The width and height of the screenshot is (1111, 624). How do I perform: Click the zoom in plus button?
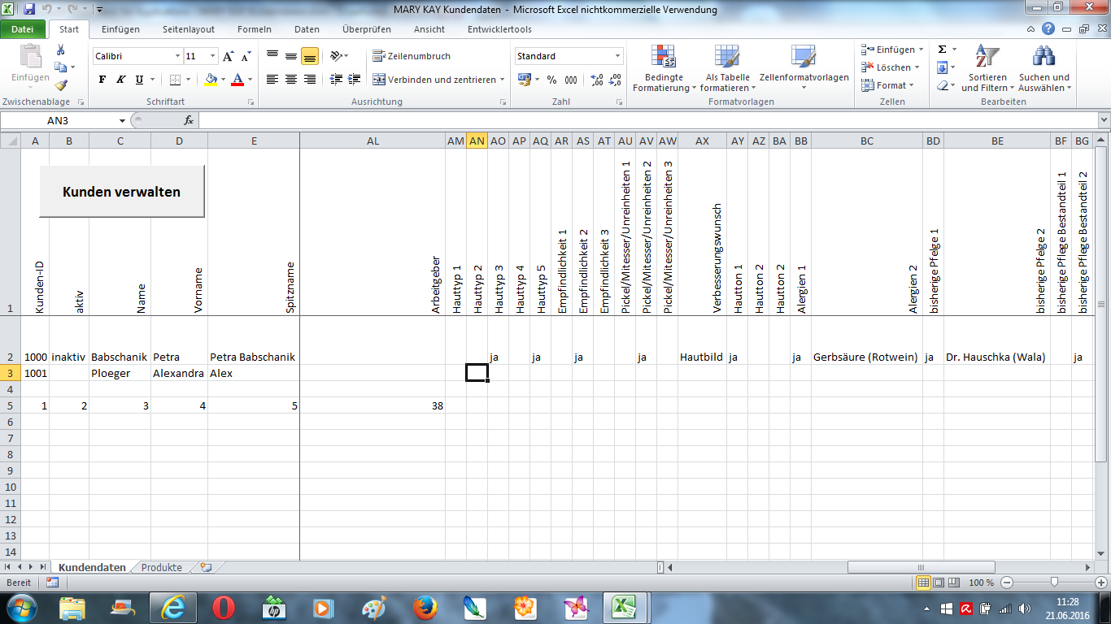click(1100, 583)
